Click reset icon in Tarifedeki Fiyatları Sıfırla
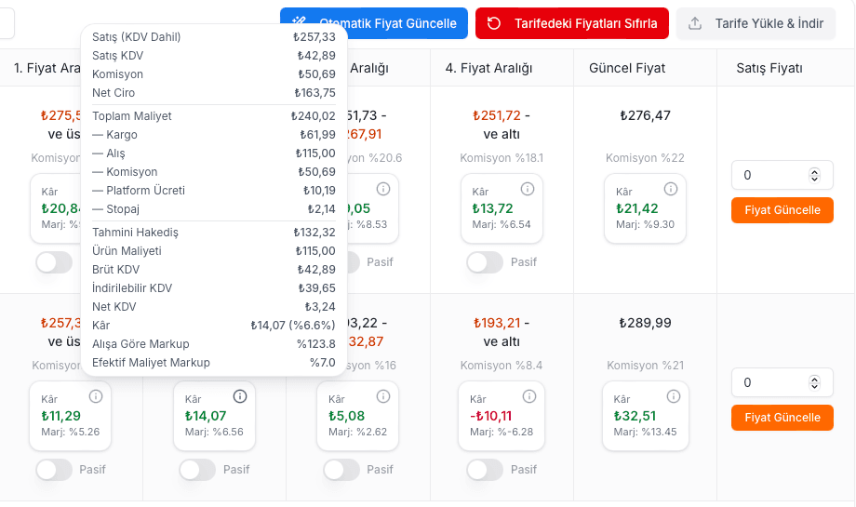The image size is (856, 507). point(494,23)
